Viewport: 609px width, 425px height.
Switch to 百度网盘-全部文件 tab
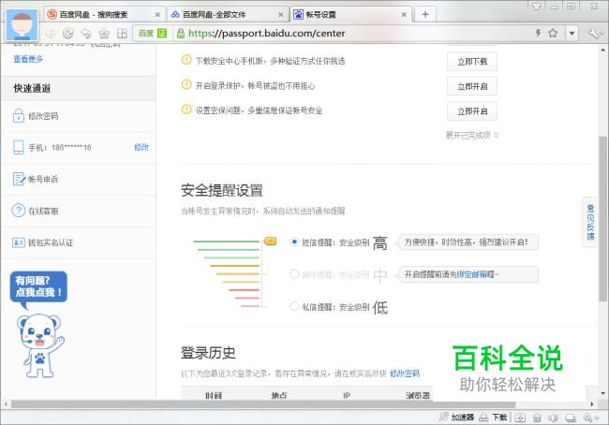click(227, 15)
